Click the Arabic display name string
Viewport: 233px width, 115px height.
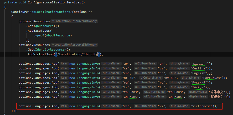click(199, 64)
